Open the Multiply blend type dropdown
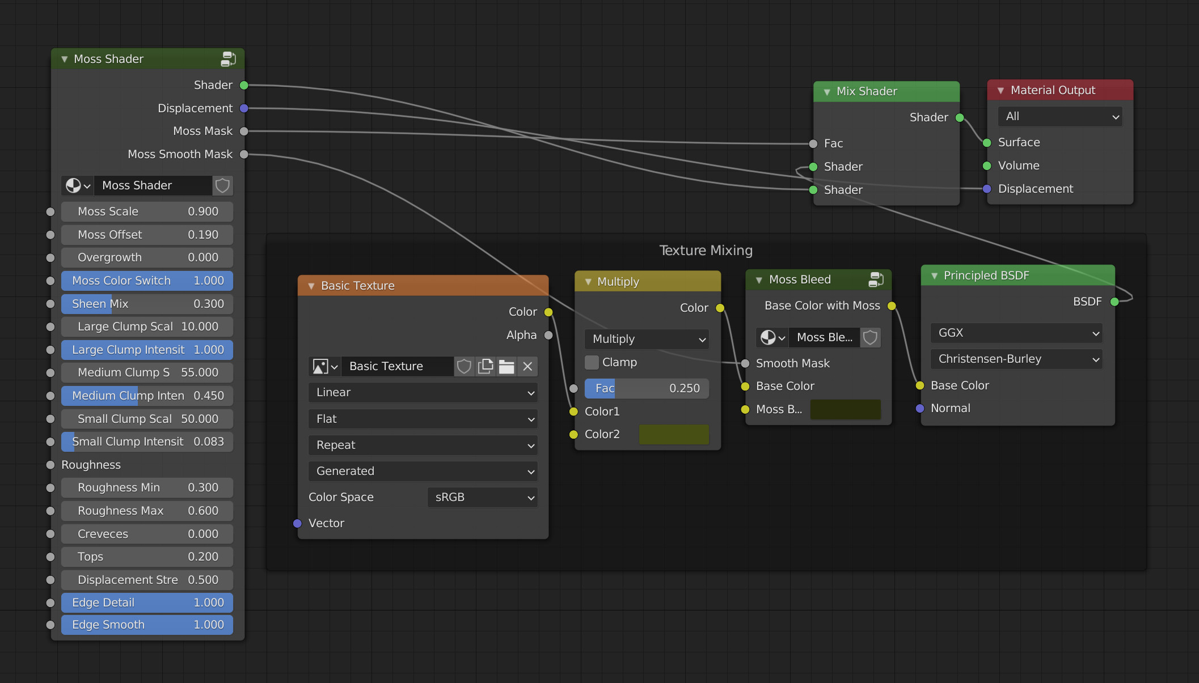 click(647, 340)
